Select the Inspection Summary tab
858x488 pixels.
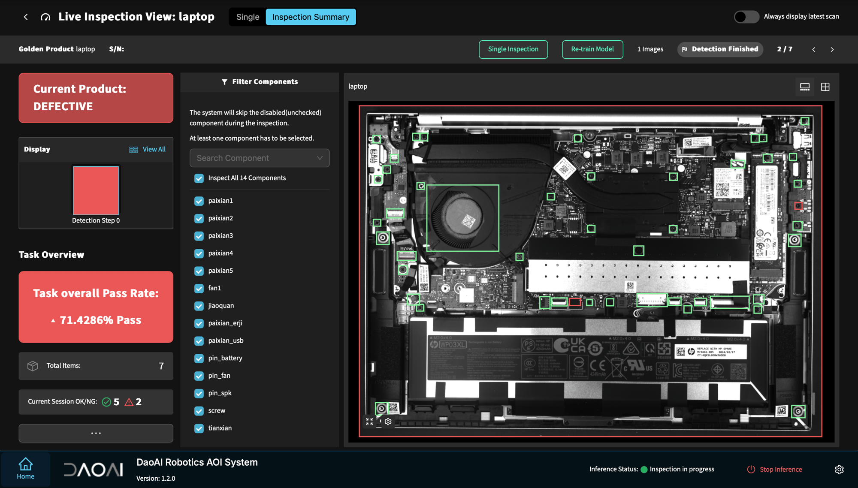pos(311,17)
